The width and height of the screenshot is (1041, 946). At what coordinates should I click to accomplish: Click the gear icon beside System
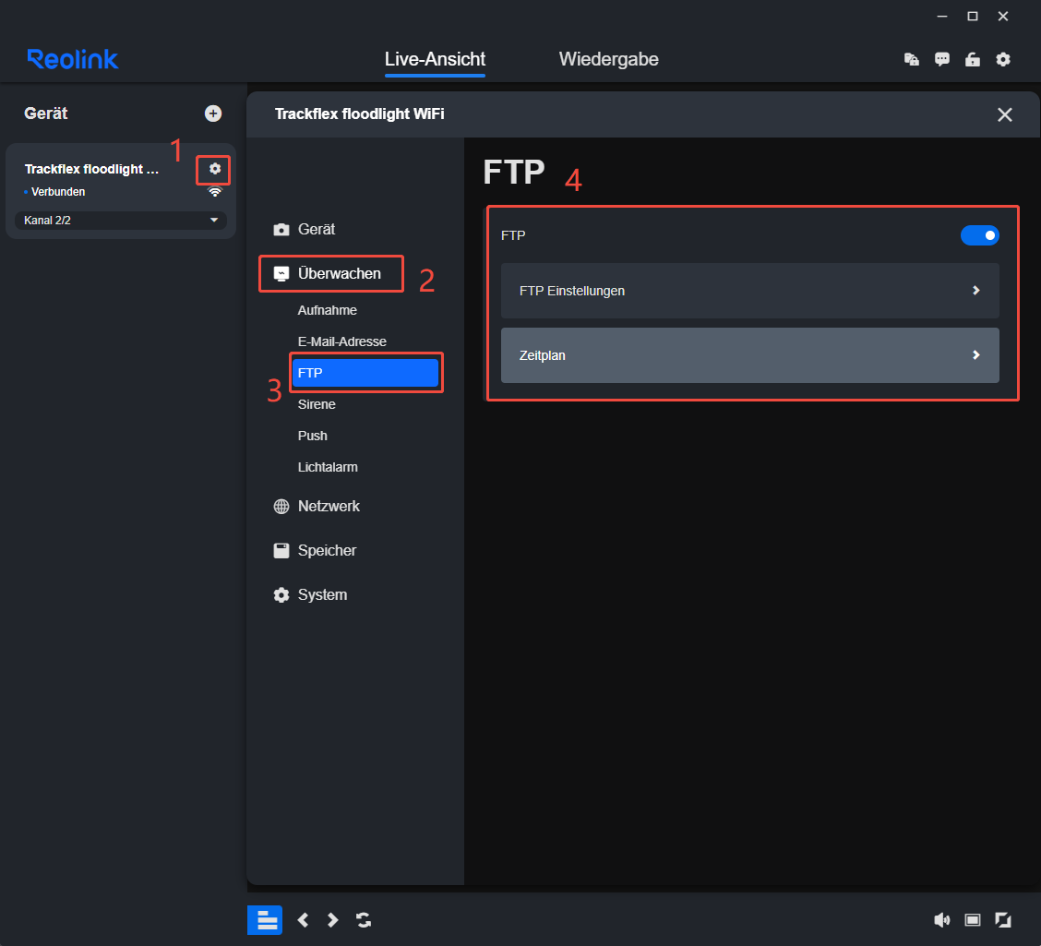[x=281, y=594]
